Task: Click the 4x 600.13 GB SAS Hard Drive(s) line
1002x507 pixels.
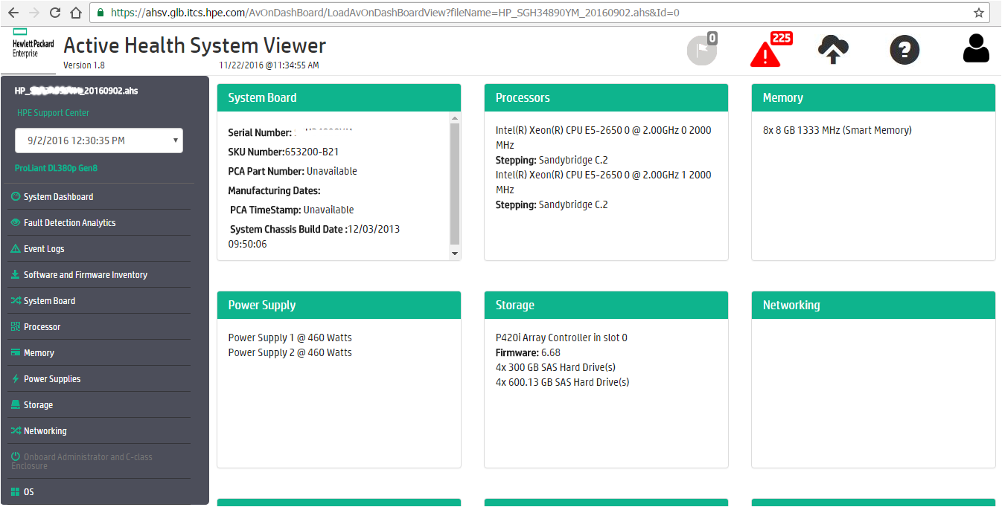Action: click(562, 382)
